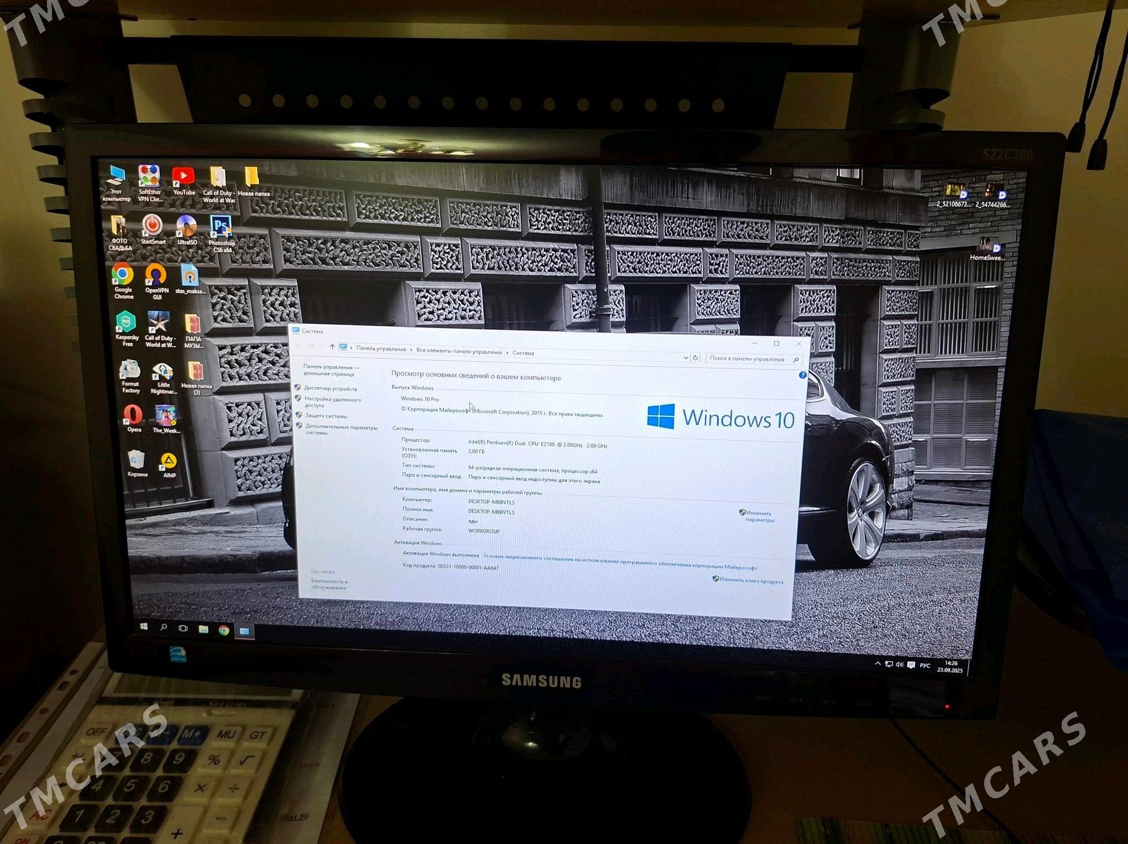1128x844 pixels.
Task: Click 'Панель управления' breadcrumb
Action: click(x=381, y=349)
